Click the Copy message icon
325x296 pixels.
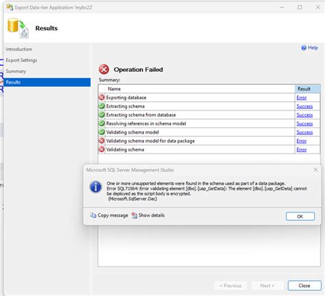point(93,215)
